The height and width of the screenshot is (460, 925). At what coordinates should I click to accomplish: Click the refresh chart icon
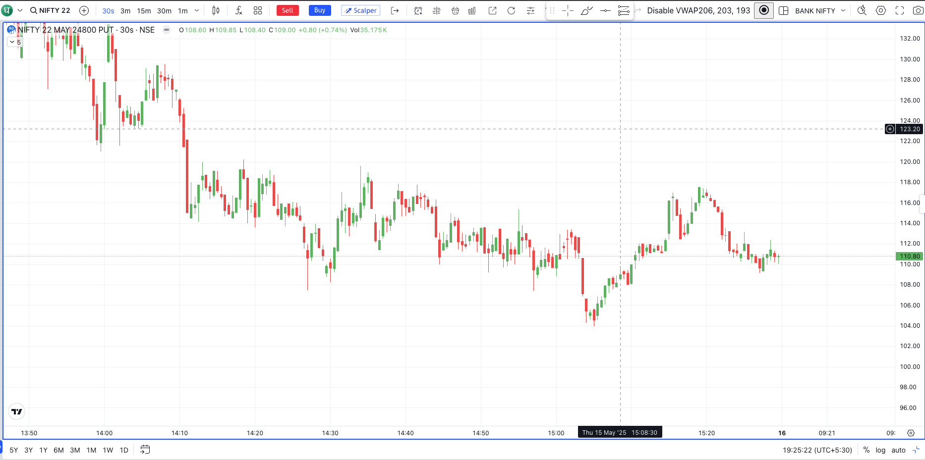(511, 10)
